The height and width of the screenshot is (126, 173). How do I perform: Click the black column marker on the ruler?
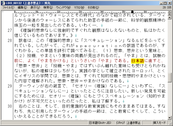(132, 12)
